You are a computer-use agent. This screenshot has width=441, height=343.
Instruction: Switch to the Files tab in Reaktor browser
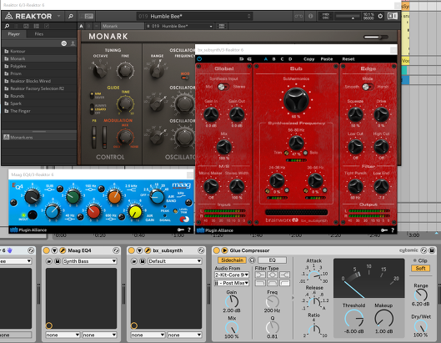click(39, 33)
